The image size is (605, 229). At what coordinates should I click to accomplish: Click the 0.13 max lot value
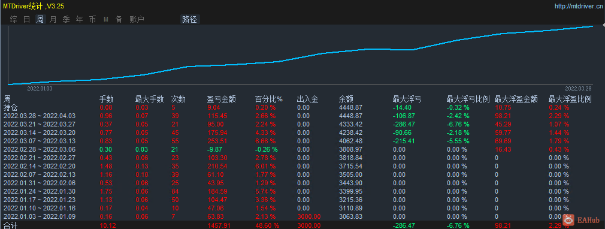coord(141,166)
